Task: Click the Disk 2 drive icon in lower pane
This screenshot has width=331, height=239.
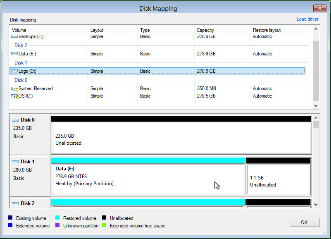Action: pos(16,203)
